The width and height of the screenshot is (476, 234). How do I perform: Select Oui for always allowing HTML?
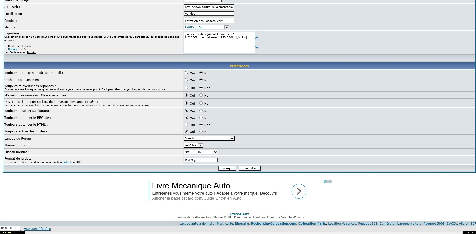186,125
